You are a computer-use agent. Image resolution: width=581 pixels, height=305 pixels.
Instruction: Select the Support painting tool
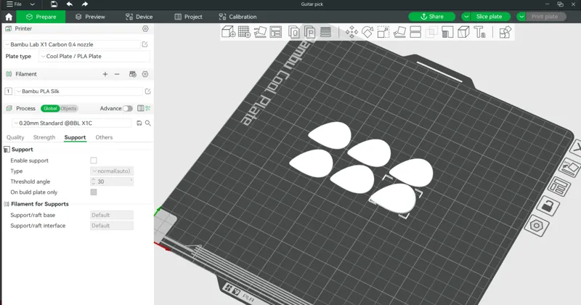(447, 32)
